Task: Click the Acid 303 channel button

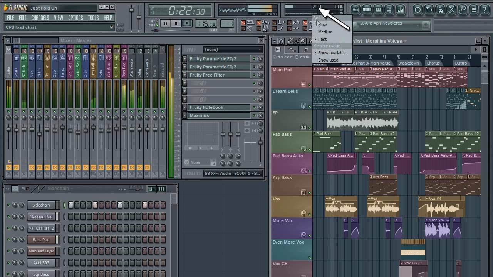Action: point(41,263)
